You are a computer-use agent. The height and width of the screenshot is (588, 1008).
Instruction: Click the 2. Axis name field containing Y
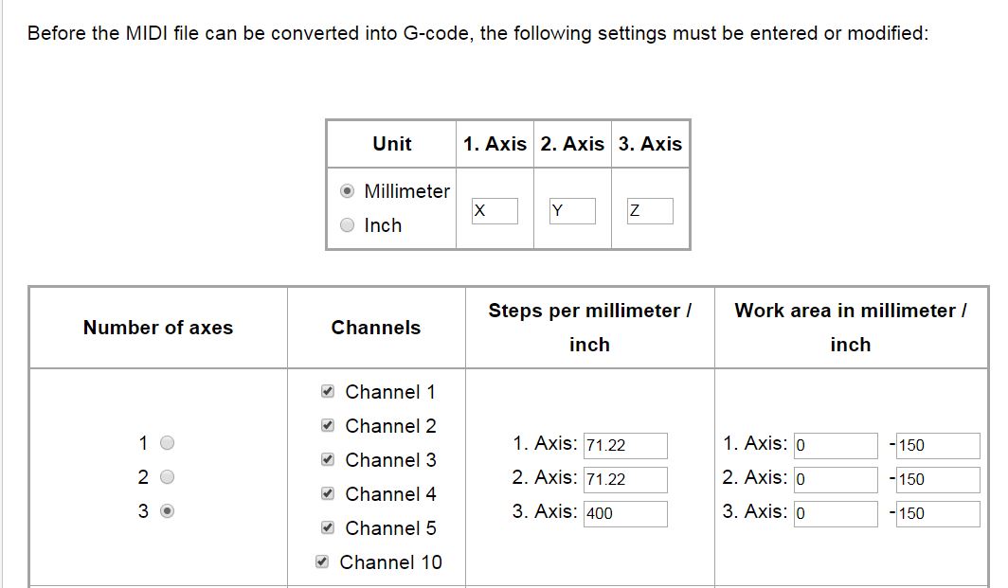(572, 211)
